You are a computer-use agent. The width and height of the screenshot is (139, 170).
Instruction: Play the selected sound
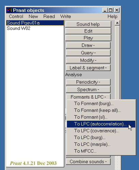tap(88, 38)
